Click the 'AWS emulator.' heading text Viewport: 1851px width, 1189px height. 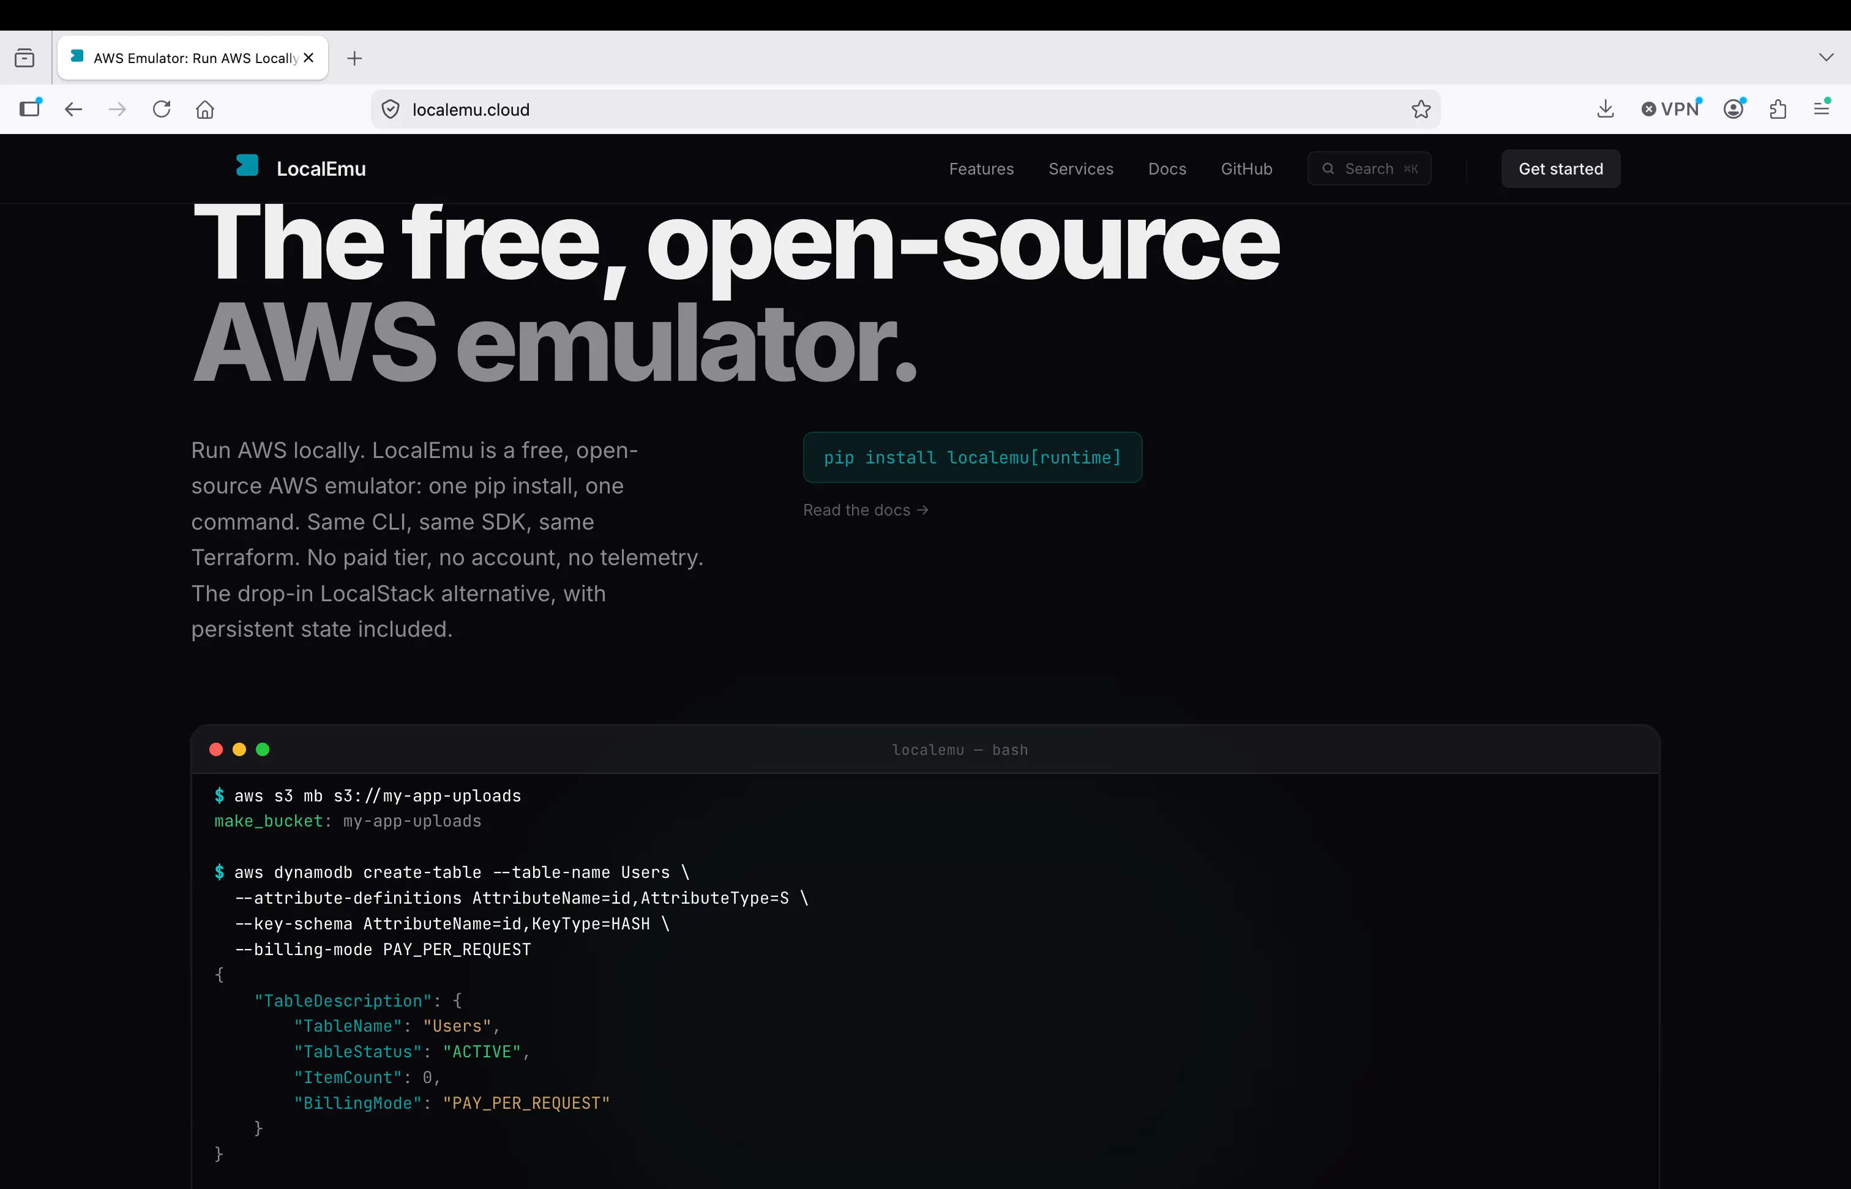click(x=555, y=343)
